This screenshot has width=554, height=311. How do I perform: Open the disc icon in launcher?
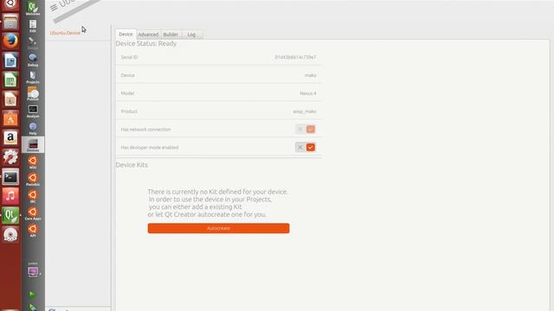[x=10, y=234]
